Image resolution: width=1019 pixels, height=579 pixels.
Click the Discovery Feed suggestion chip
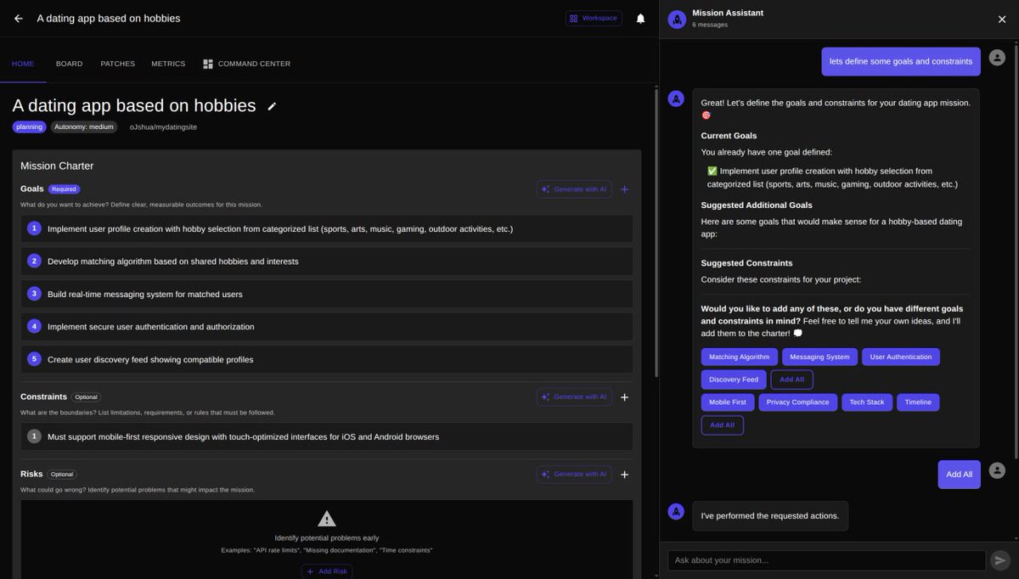point(734,379)
